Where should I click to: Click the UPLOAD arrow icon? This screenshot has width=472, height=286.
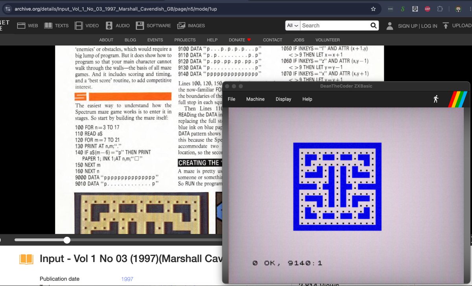click(x=446, y=26)
